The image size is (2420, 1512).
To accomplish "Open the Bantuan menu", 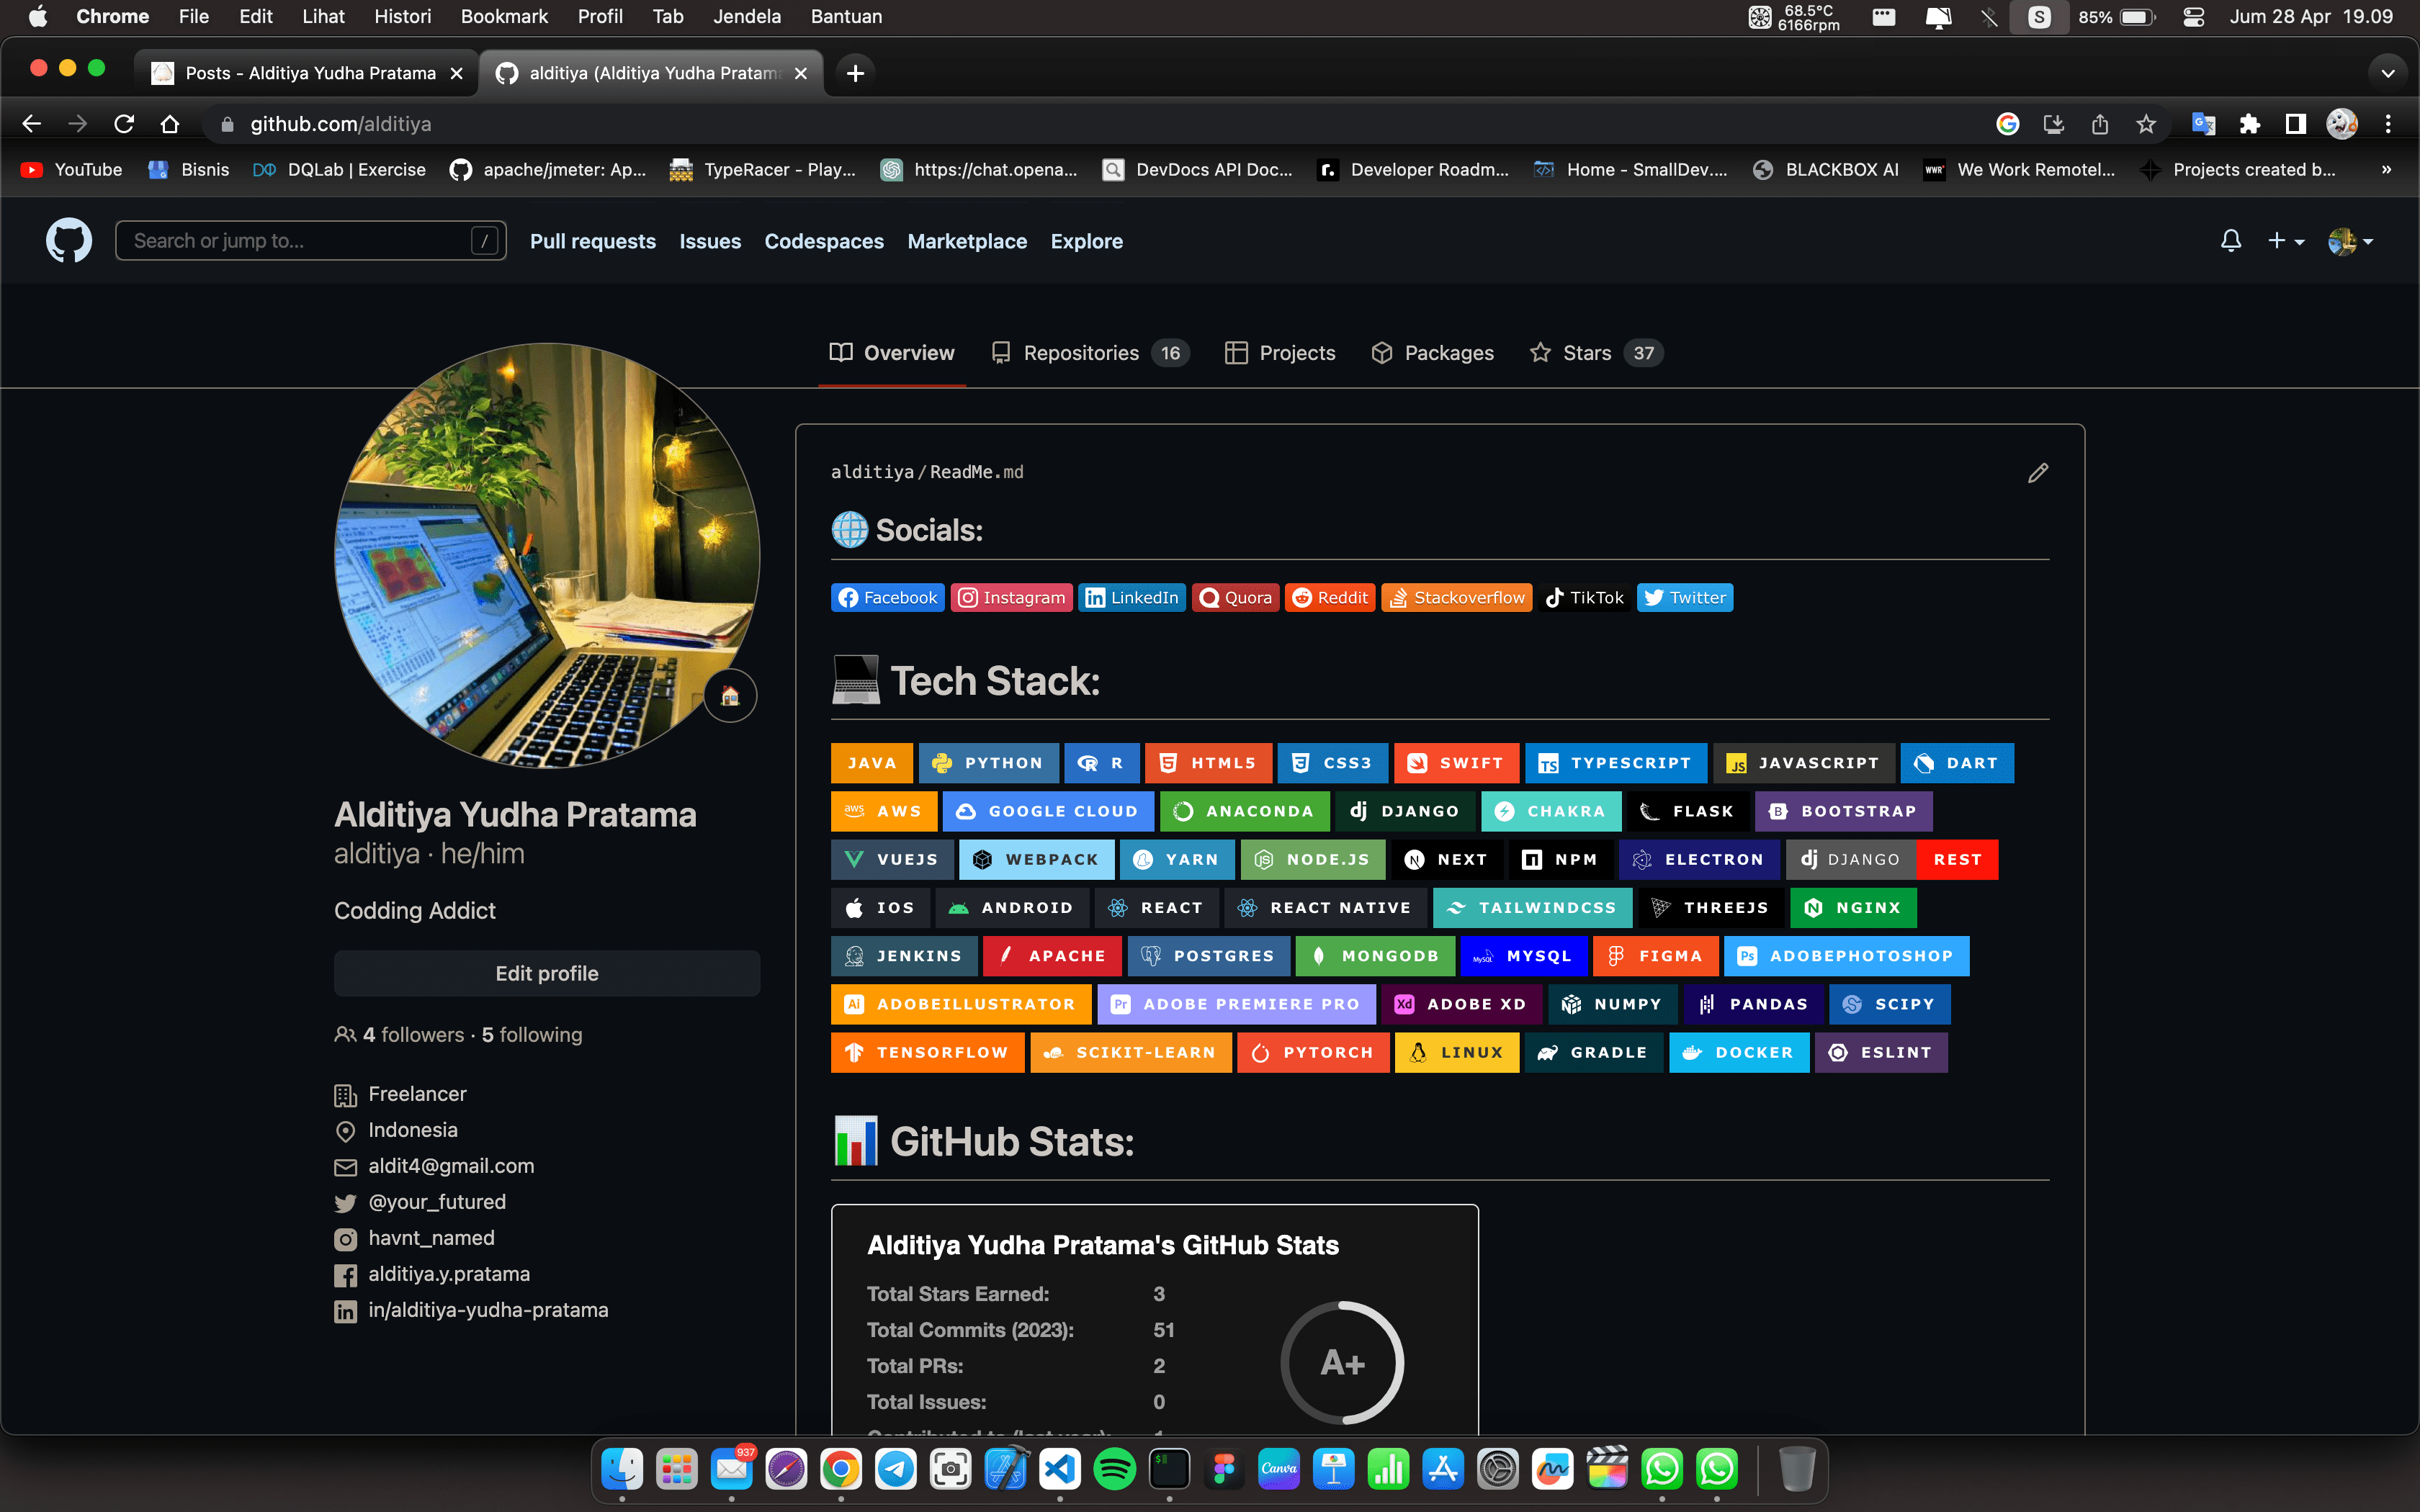I will pyautogui.click(x=845, y=16).
